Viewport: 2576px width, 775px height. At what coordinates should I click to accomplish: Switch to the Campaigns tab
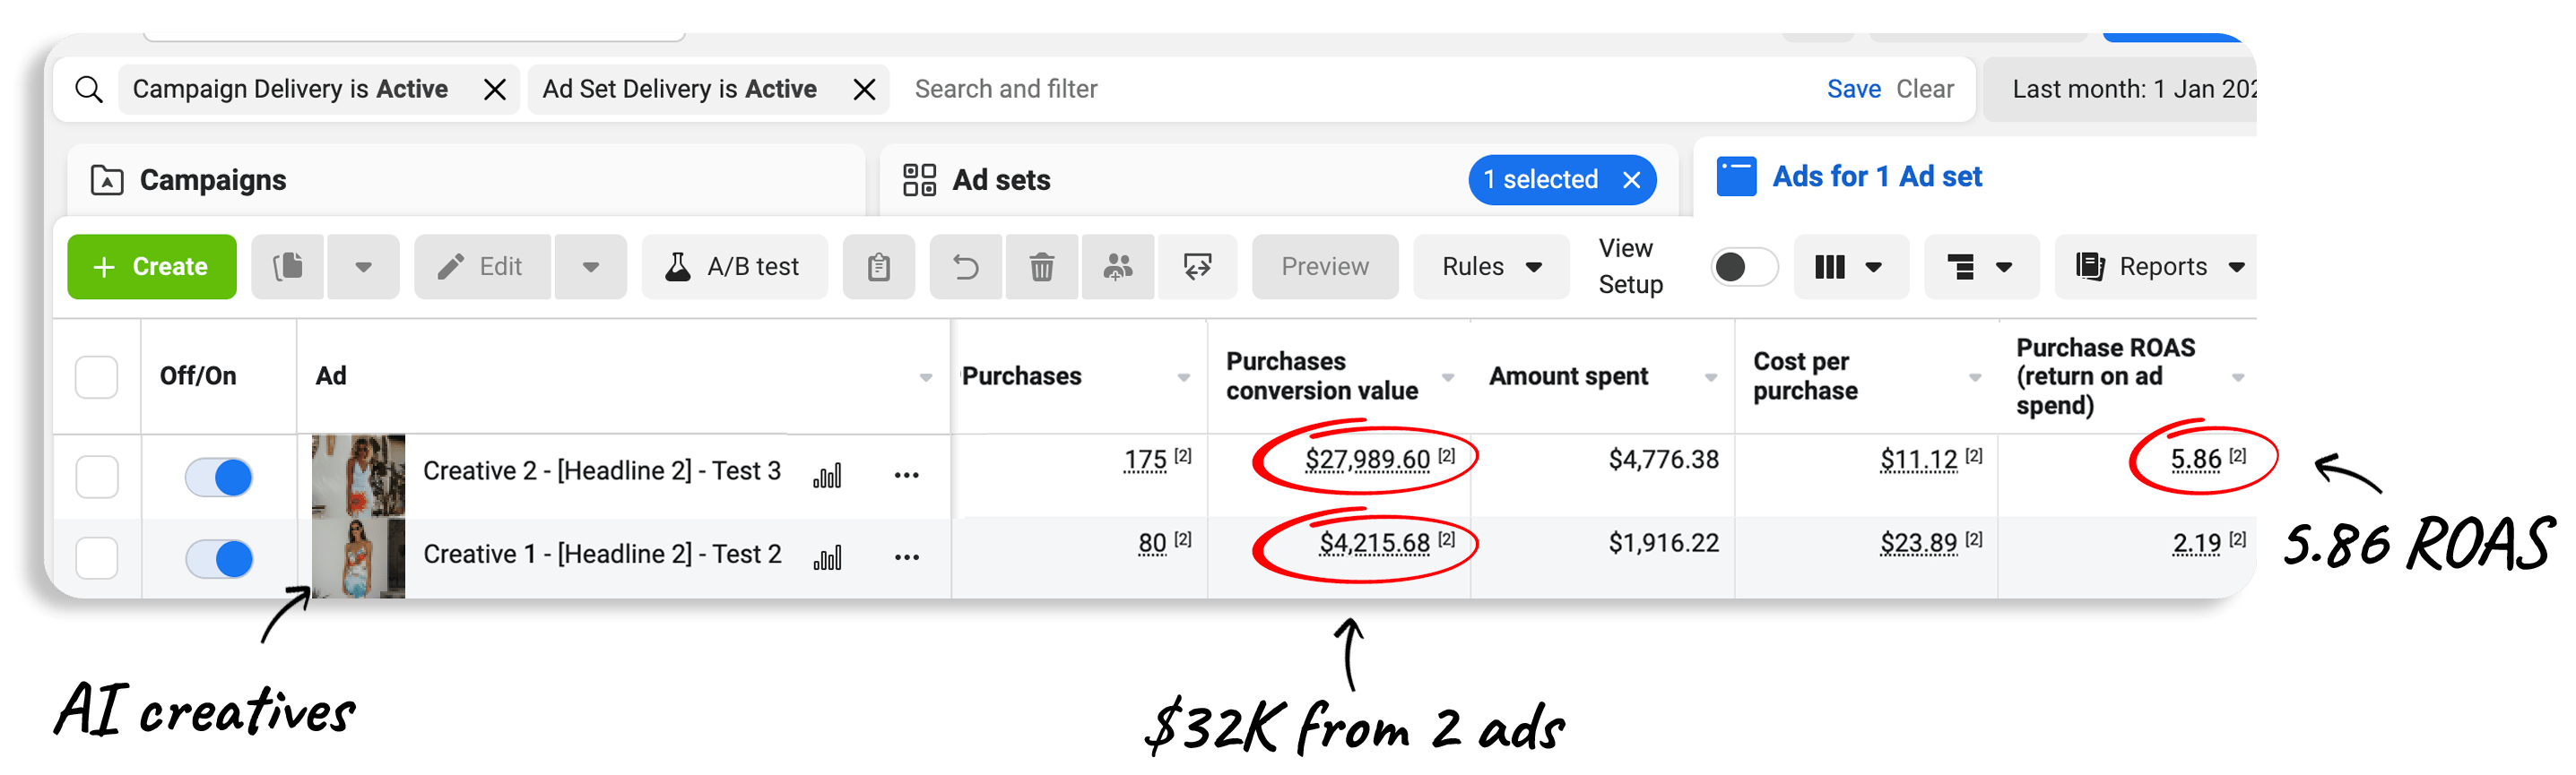[212, 180]
